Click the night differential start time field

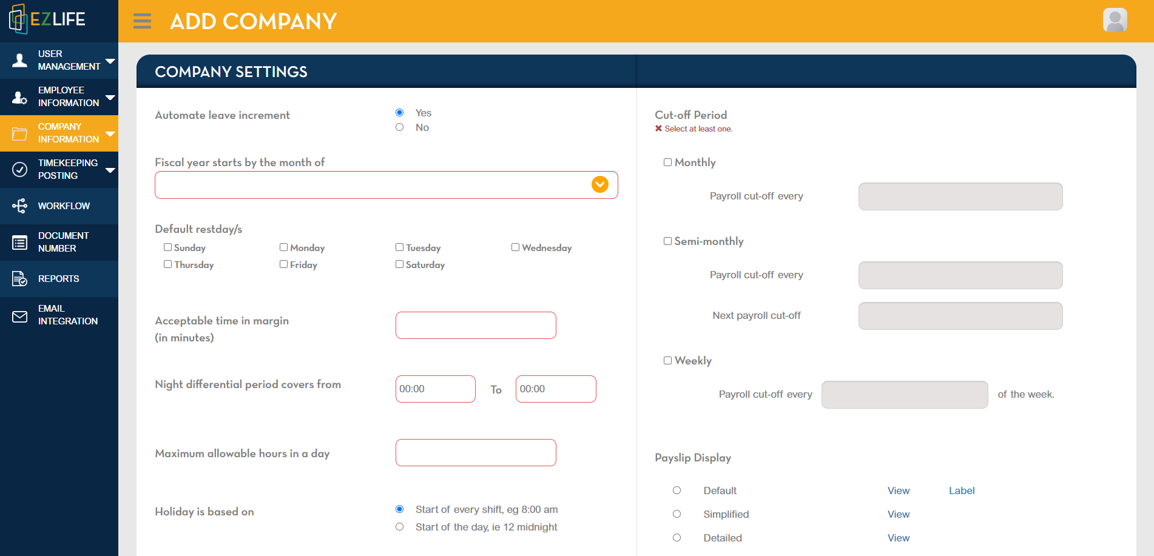click(436, 389)
